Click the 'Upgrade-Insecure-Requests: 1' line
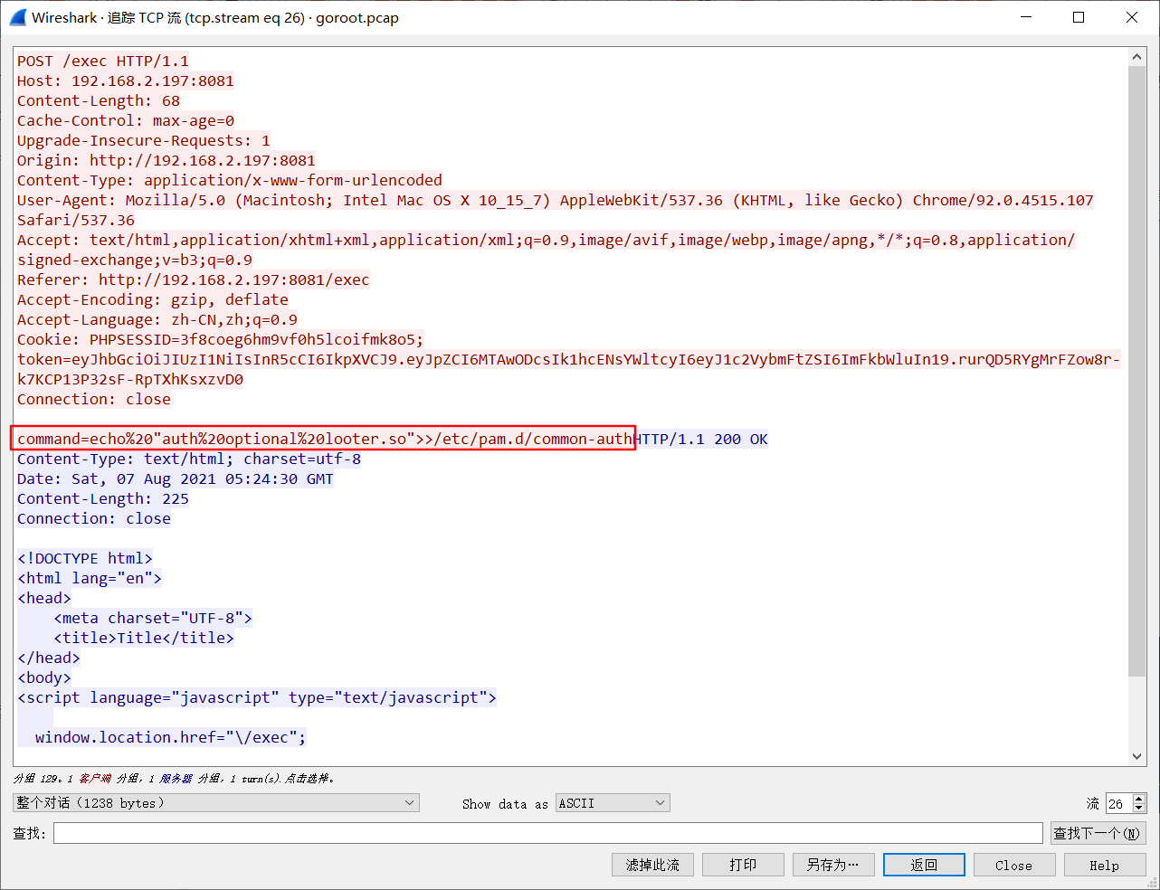 coord(144,140)
